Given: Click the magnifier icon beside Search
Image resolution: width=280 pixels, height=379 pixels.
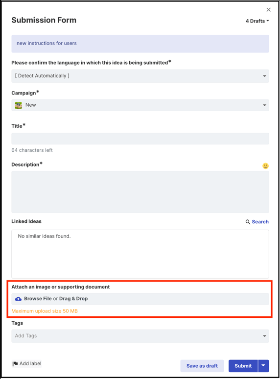Looking at the screenshot, I should [248, 222].
